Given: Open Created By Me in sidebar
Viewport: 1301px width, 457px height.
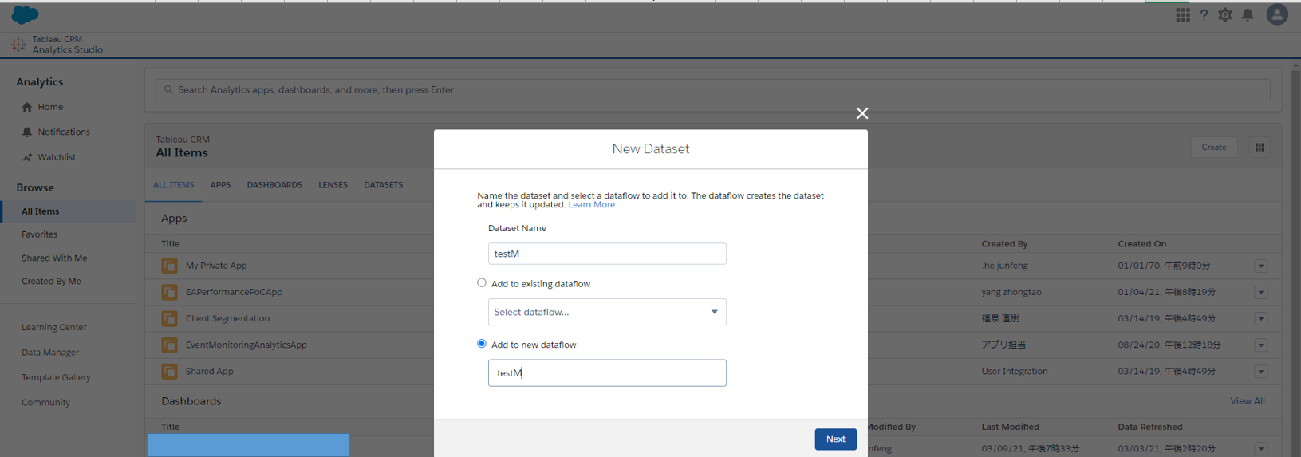Looking at the screenshot, I should (51, 281).
